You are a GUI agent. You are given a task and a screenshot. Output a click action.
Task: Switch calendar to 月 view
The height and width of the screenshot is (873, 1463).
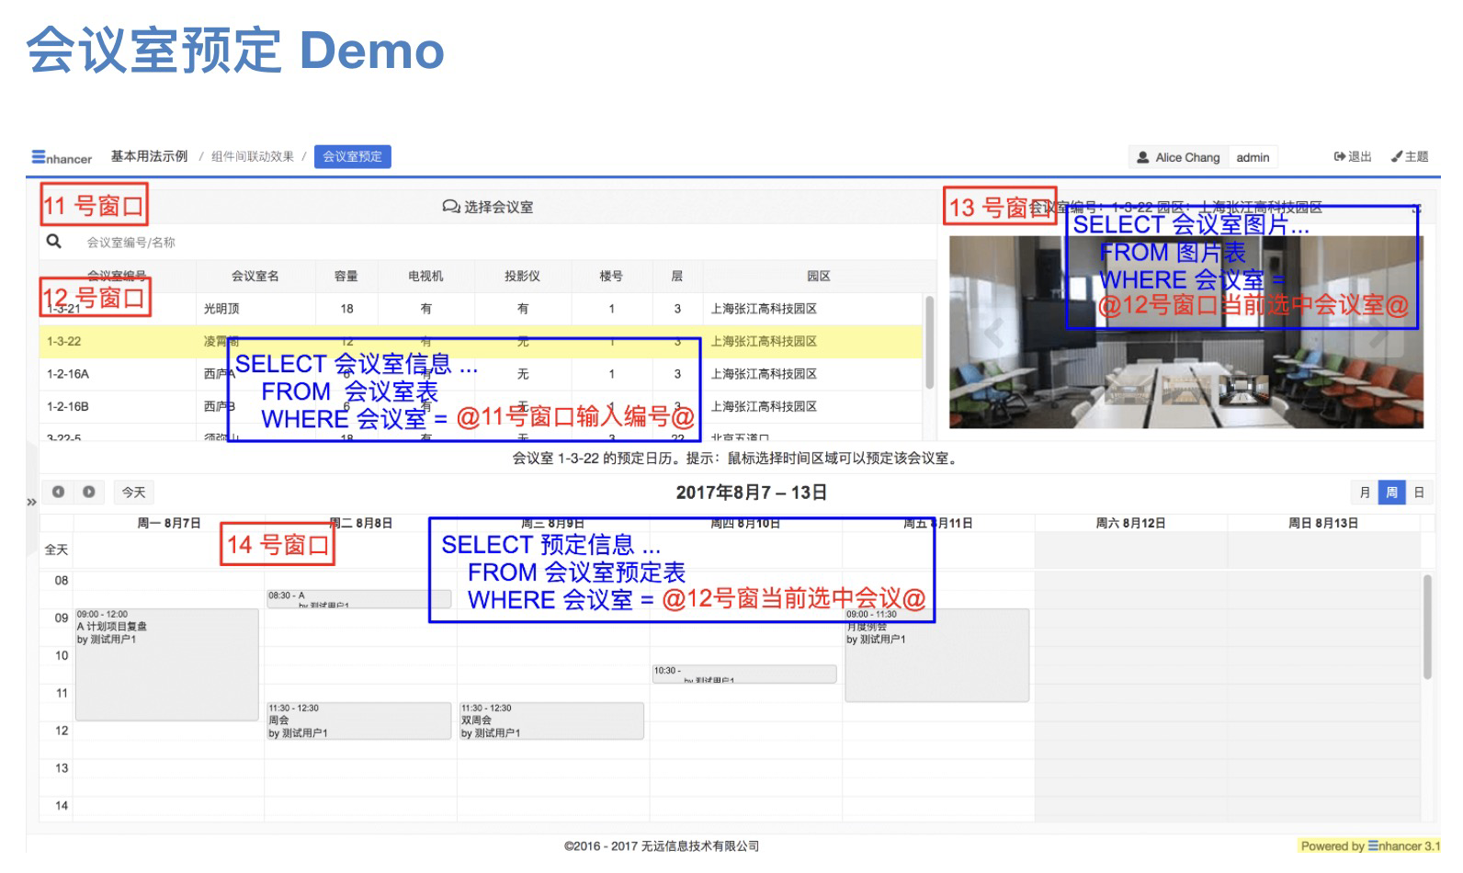pyautogui.click(x=1365, y=493)
